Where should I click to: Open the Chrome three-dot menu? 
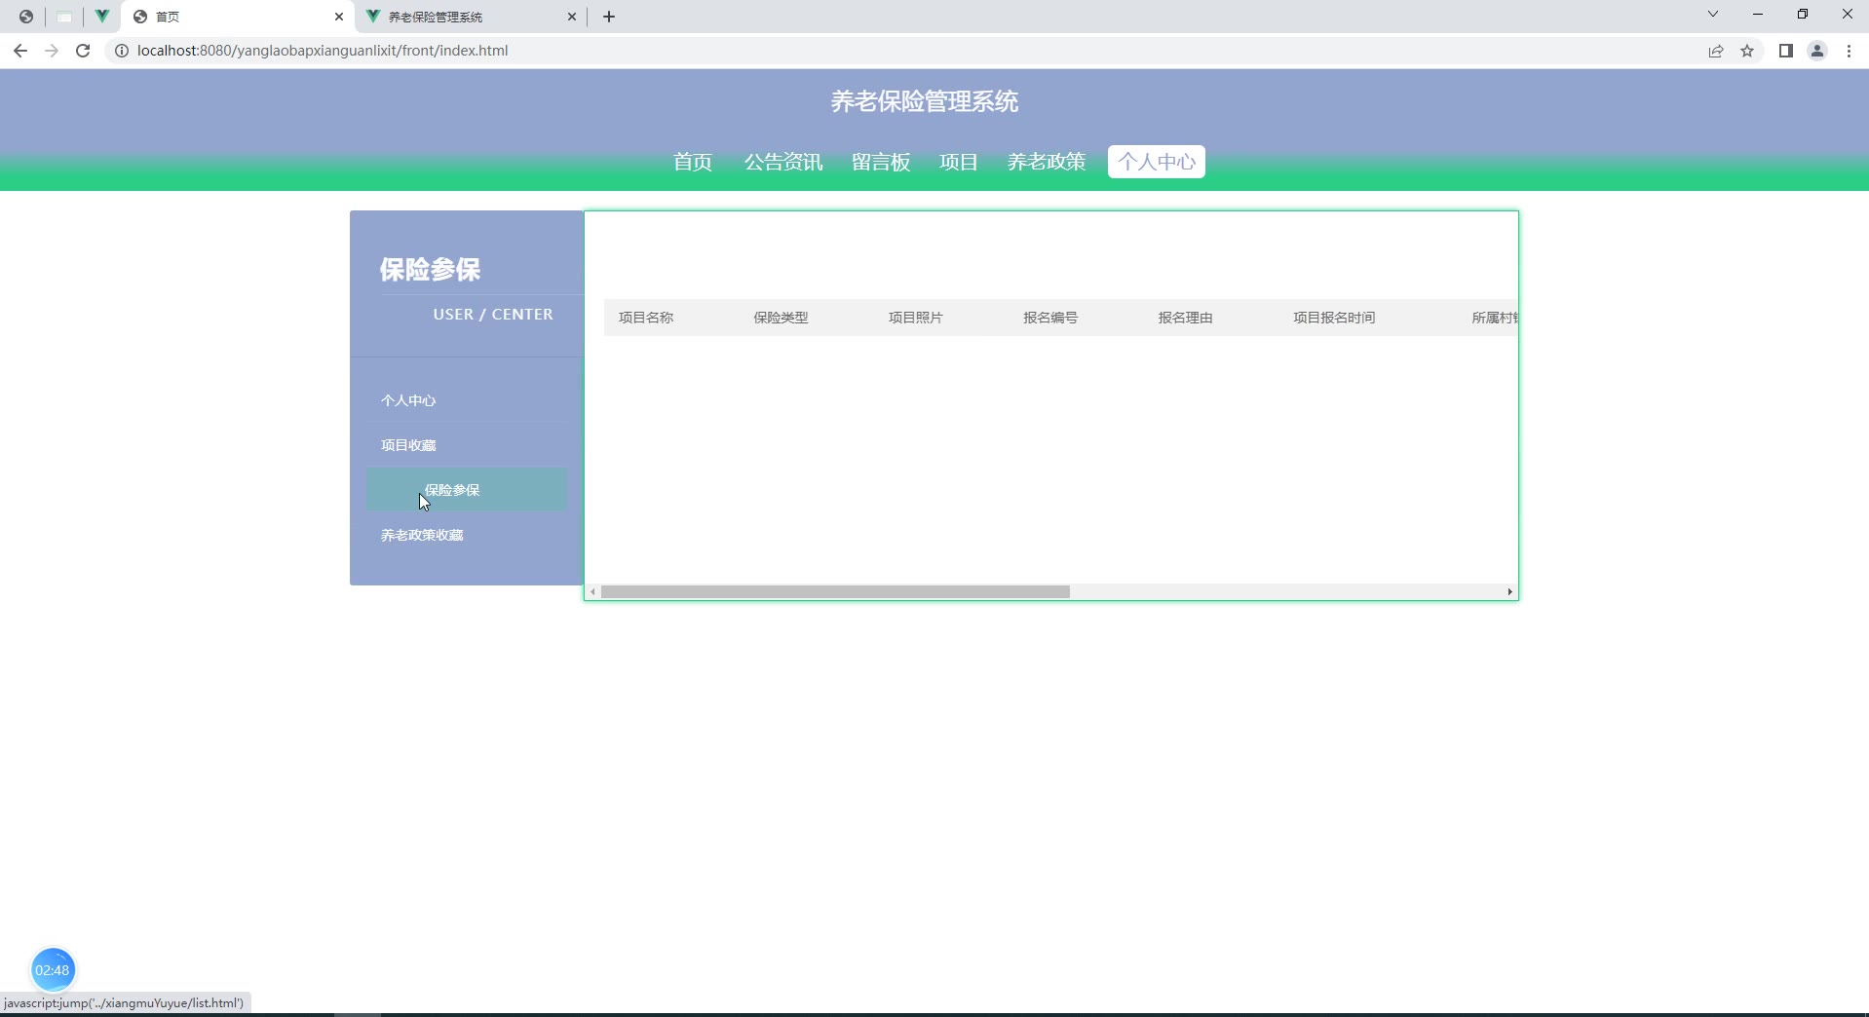[x=1849, y=51]
